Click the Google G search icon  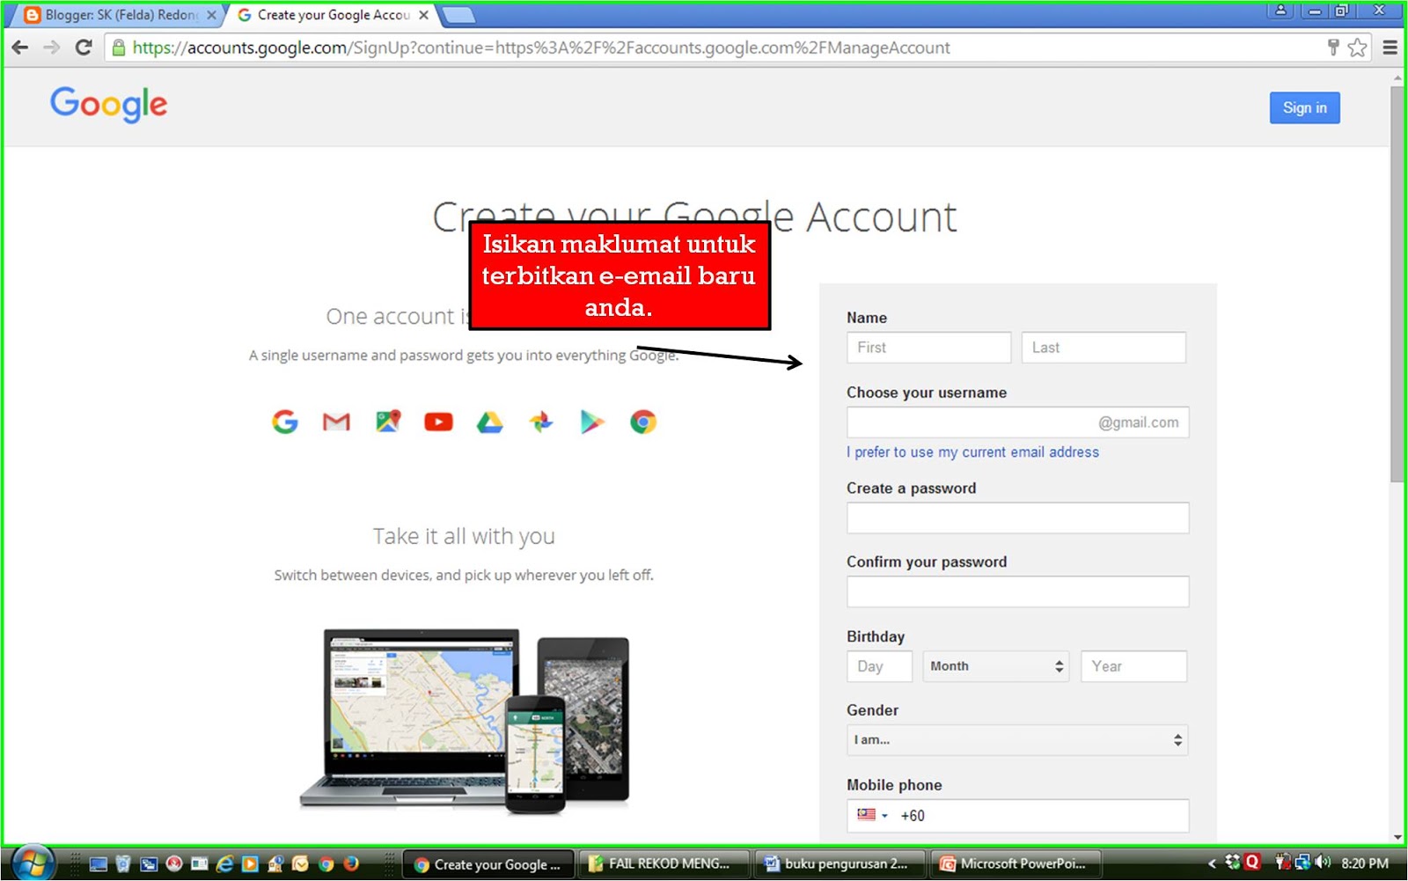285,422
